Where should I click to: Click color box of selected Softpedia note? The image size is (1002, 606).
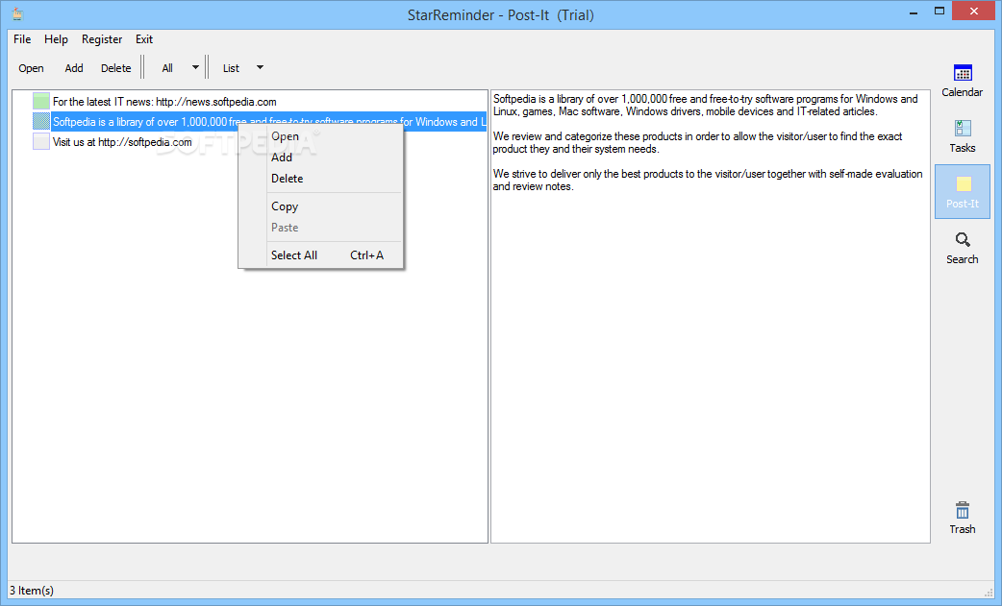click(41, 121)
